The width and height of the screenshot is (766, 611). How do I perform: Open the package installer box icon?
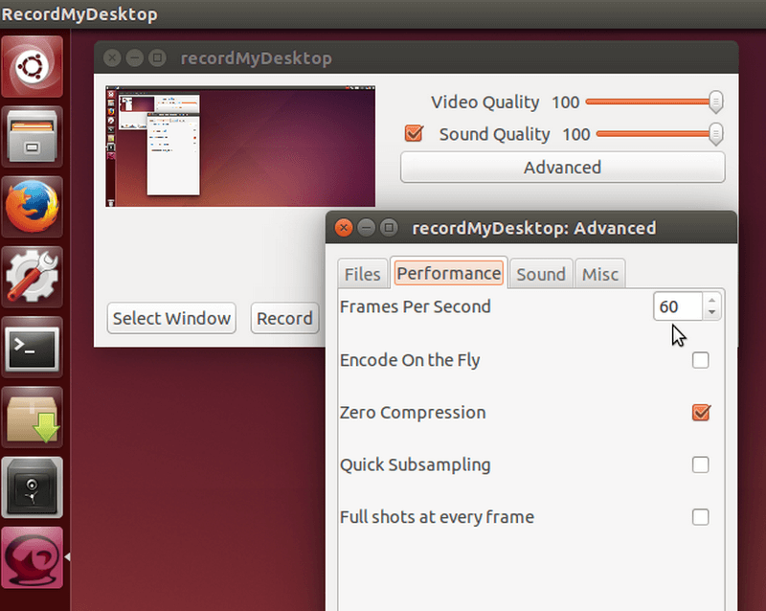point(33,418)
